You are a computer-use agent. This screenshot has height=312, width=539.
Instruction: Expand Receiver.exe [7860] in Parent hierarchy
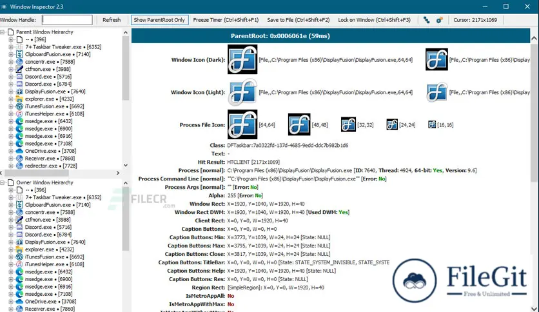(11, 159)
